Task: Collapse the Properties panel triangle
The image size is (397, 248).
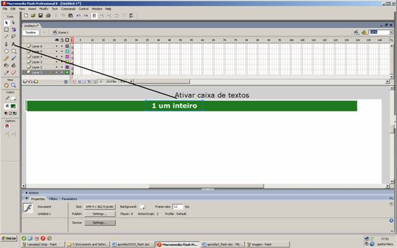Action: [27, 199]
